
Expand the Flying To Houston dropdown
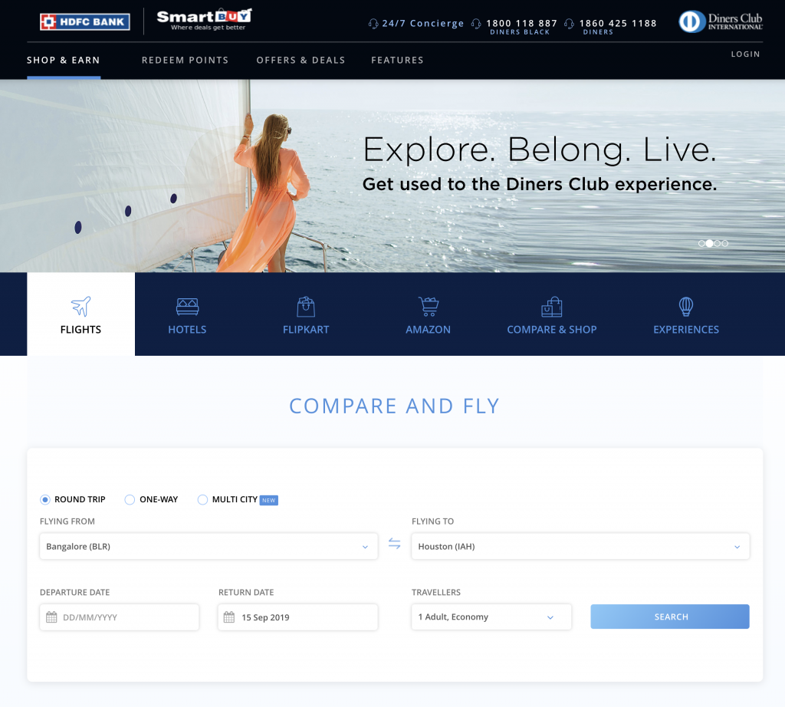(581, 546)
